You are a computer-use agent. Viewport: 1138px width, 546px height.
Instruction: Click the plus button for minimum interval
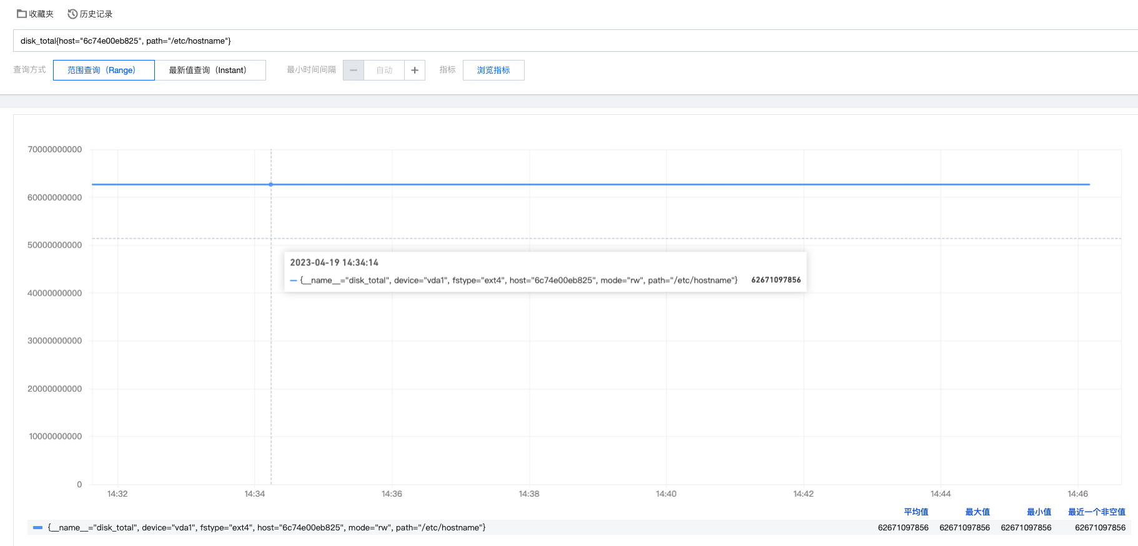click(415, 70)
